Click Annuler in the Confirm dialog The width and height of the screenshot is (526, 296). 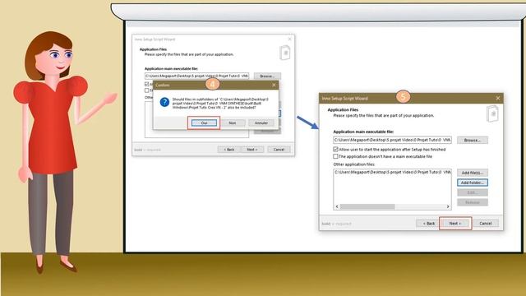pyautogui.click(x=261, y=123)
